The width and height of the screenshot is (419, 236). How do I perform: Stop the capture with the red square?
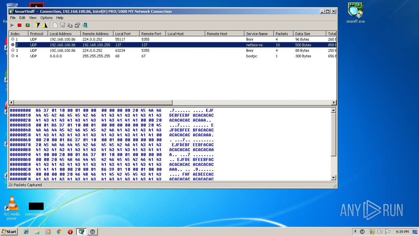pos(20,25)
